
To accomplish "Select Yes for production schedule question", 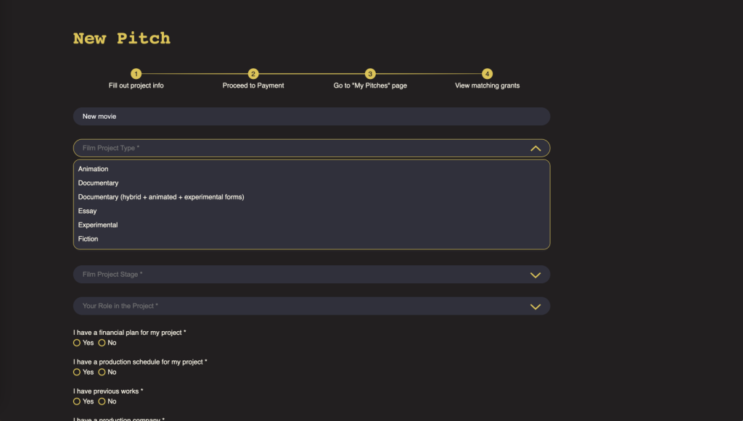I will pos(77,372).
